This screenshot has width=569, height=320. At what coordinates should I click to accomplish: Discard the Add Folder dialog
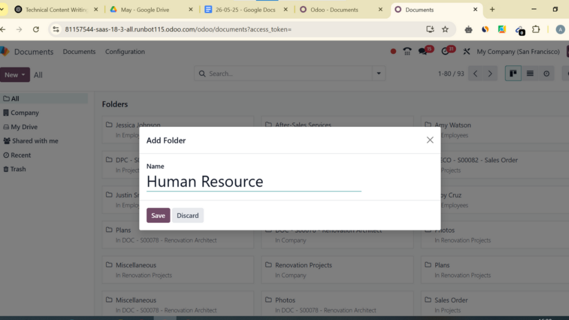click(188, 215)
